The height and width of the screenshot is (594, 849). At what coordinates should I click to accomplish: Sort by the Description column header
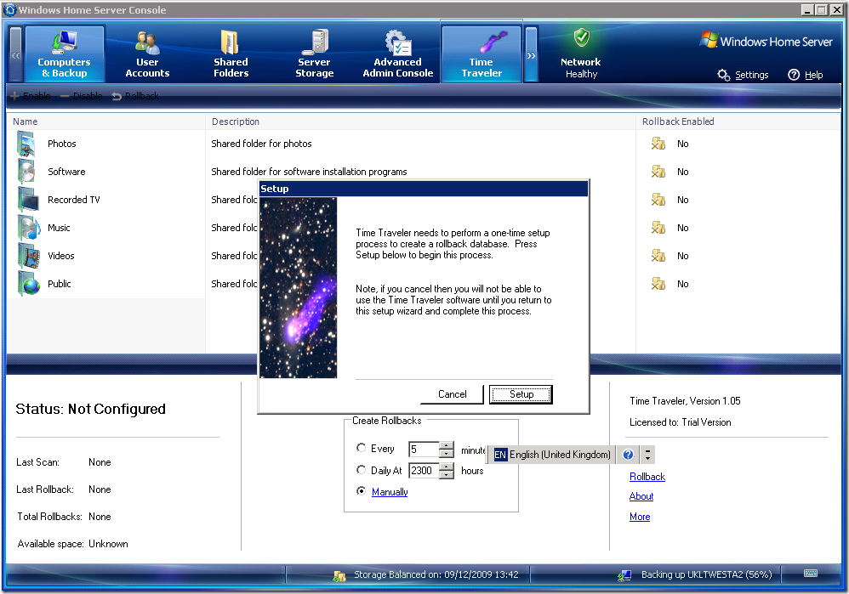pyautogui.click(x=420, y=122)
